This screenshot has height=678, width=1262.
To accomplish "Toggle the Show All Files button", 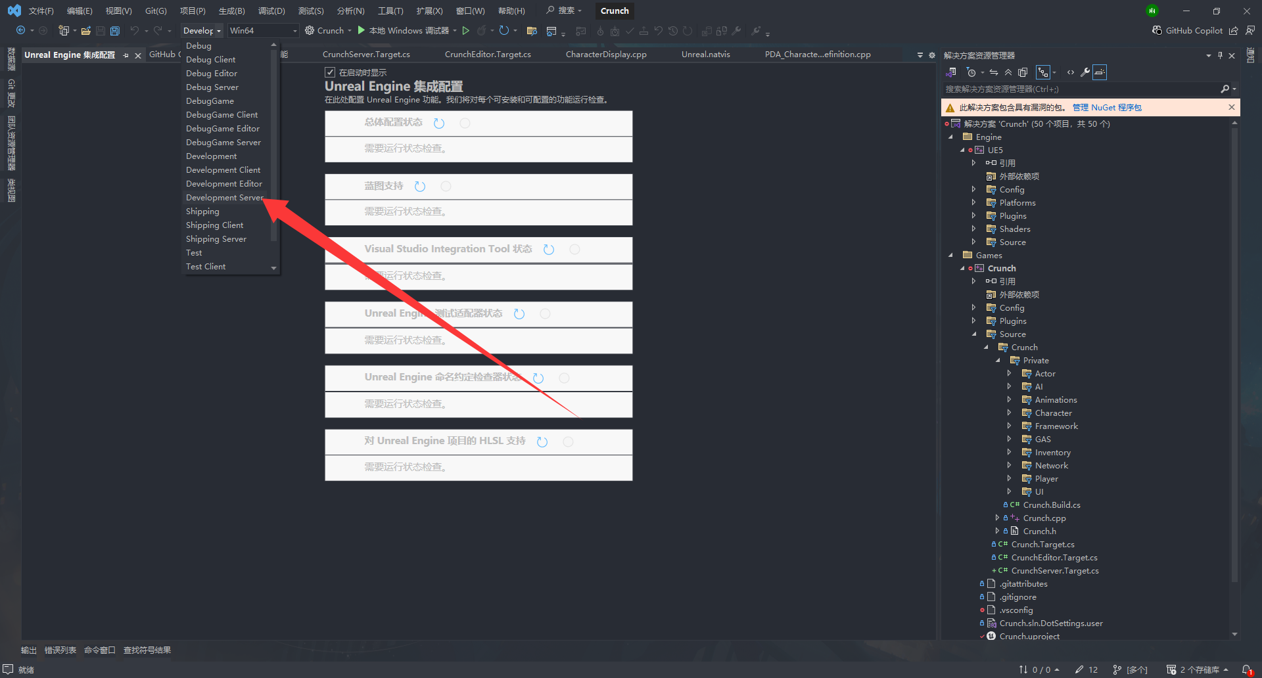I will click(x=1023, y=72).
